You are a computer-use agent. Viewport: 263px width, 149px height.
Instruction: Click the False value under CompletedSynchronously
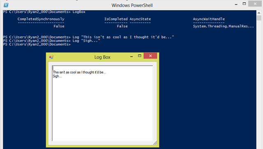click(x=59, y=26)
